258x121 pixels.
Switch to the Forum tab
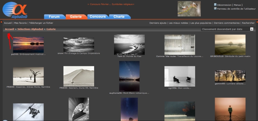pos(55,17)
